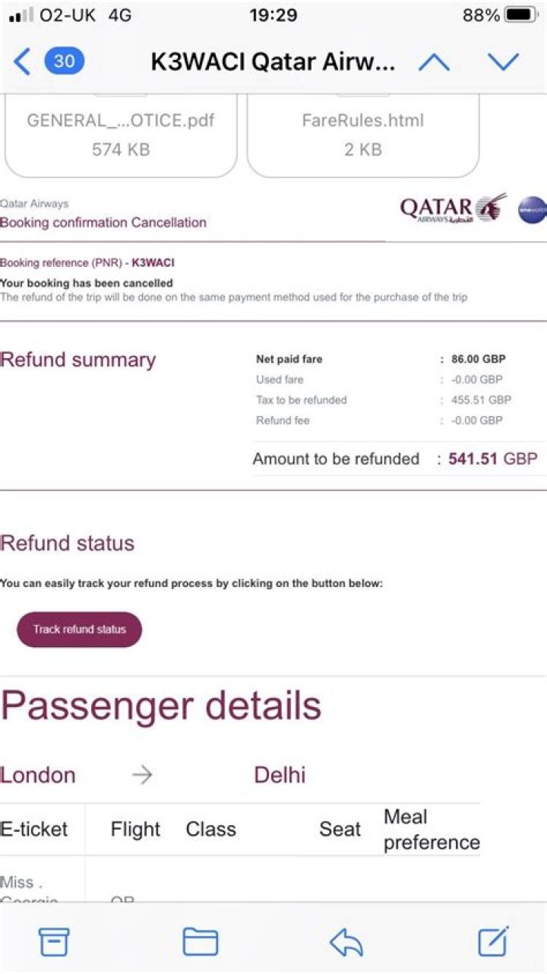
Task: Select the booking reference K3WACI link
Action: tap(153, 262)
